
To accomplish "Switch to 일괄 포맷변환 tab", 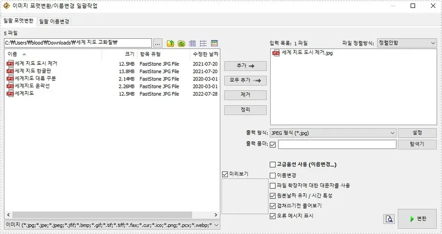I will (x=19, y=21).
